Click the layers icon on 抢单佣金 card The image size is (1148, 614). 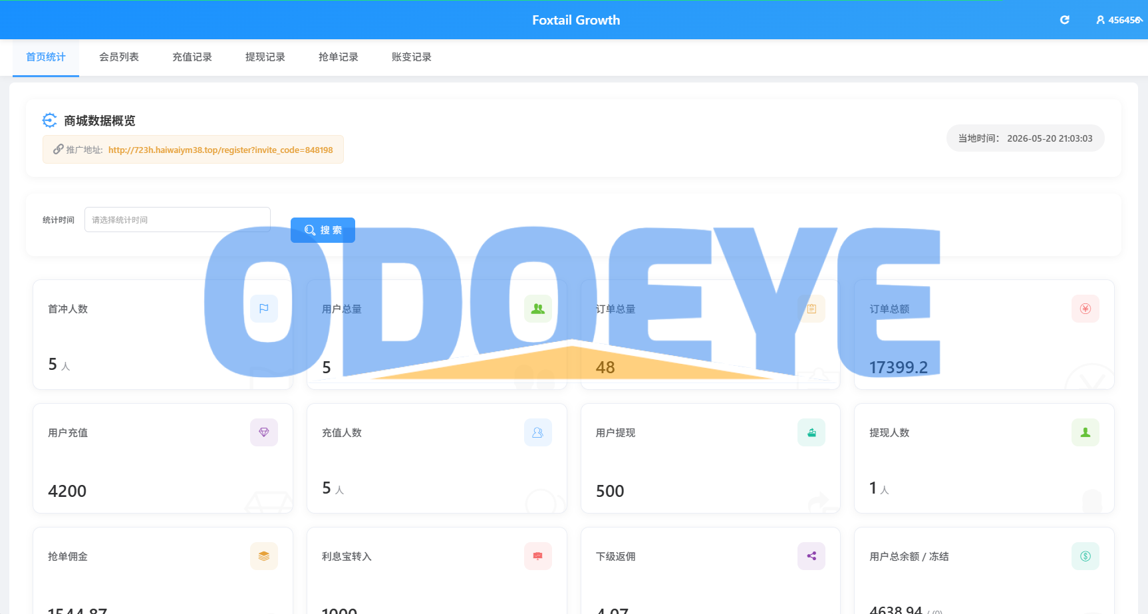pos(264,556)
